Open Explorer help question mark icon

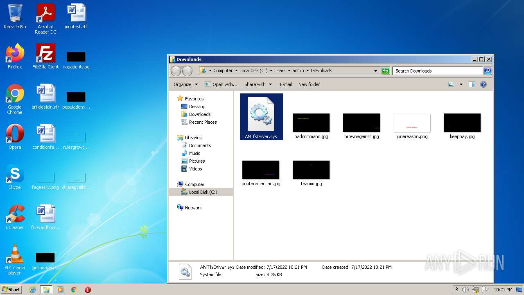483,84
